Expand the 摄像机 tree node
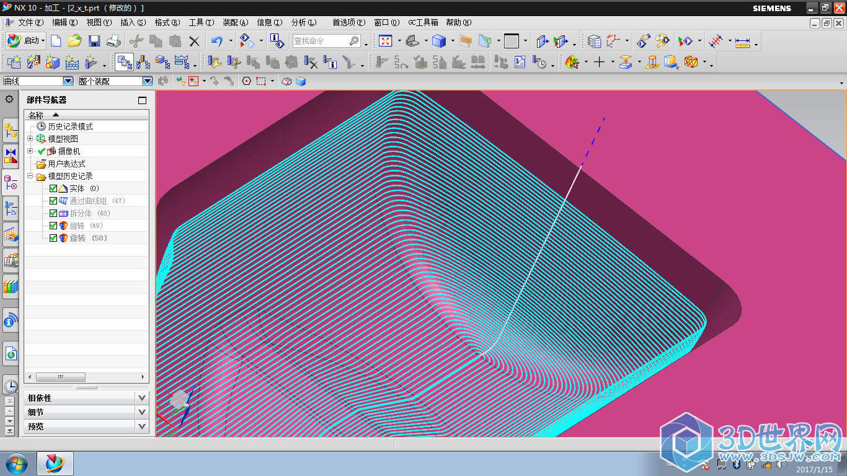The width and height of the screenshot is (847, 476). pyautogui.click(x=30, y=151)
